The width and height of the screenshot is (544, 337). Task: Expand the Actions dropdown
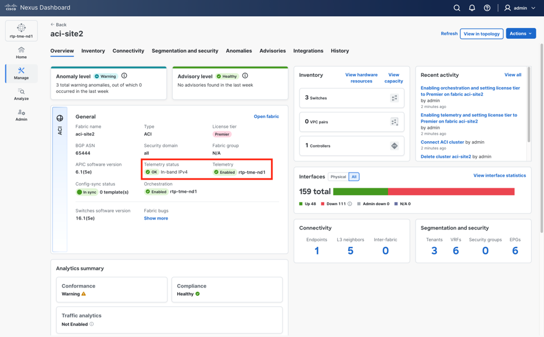(x=521, y=34)
